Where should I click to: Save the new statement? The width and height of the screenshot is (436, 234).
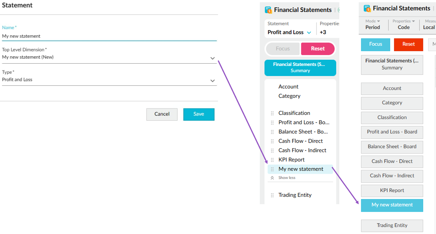coord(199,114)
